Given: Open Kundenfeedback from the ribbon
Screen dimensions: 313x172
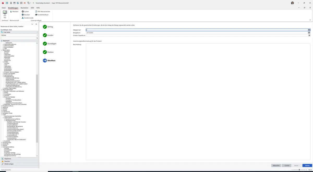Looking at the screenshot, I should tap(42, 15).
